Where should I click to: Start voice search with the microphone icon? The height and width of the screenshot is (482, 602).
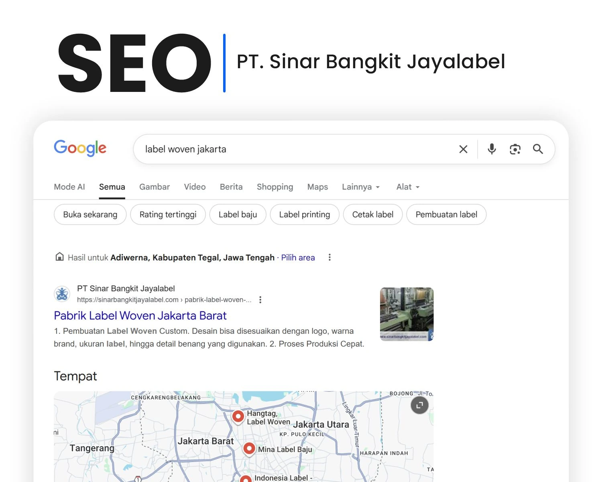pos(492,149)
